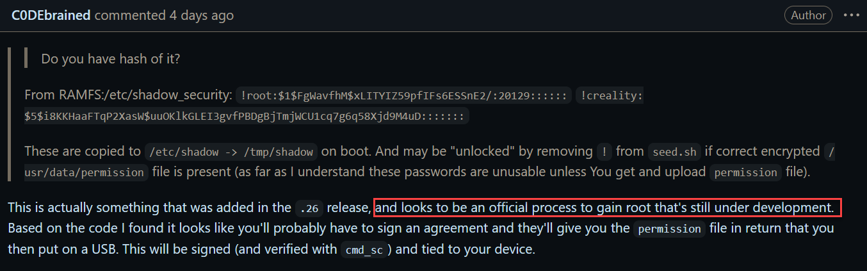Click the quoted "Do you have hash of it?" text
Screen dimensions: 867x271
110,59
